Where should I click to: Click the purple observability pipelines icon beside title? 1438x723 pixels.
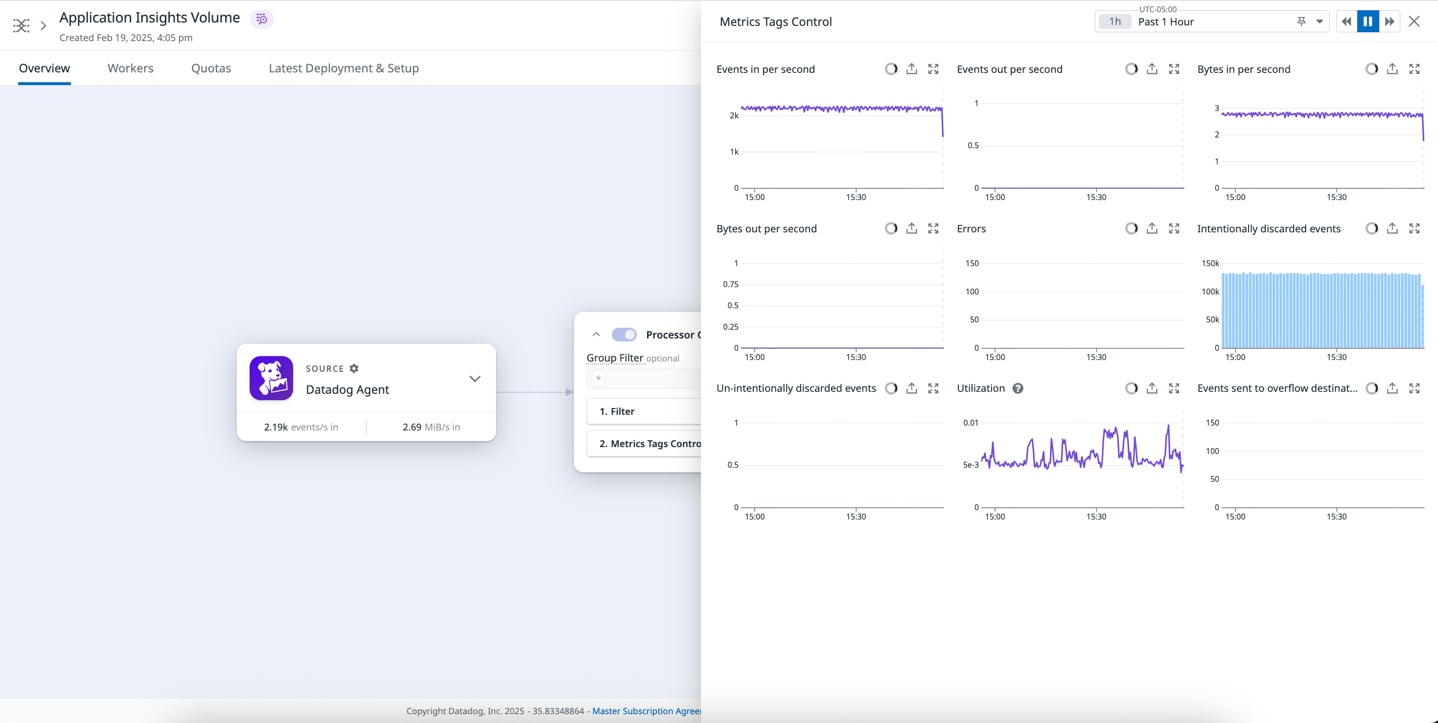[262, 19]
